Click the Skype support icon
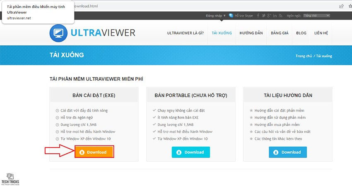The image size is (352, 186). pyautogui.click(x=231, y=15)
